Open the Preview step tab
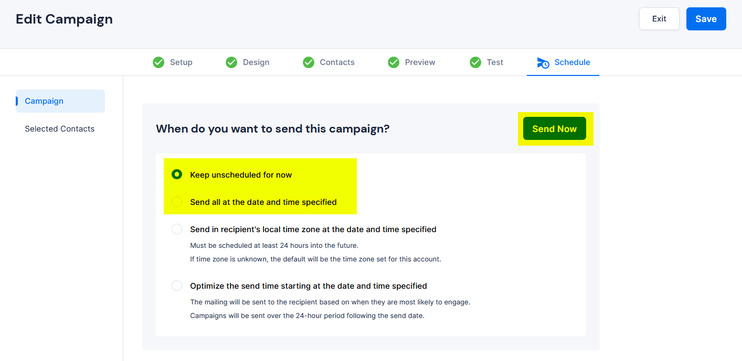 (412, 62)
